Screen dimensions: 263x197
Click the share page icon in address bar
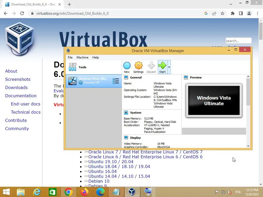214,13
